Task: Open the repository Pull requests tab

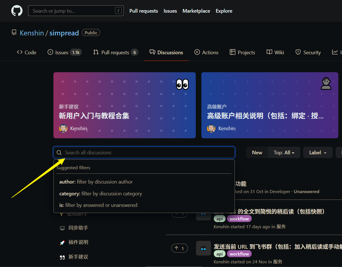Action: pyautogui.click(x=116, y=52)
